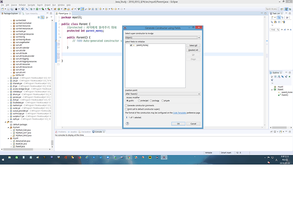Click the All link in Task List
Screen dimensions: 293x221
point(285,30)
